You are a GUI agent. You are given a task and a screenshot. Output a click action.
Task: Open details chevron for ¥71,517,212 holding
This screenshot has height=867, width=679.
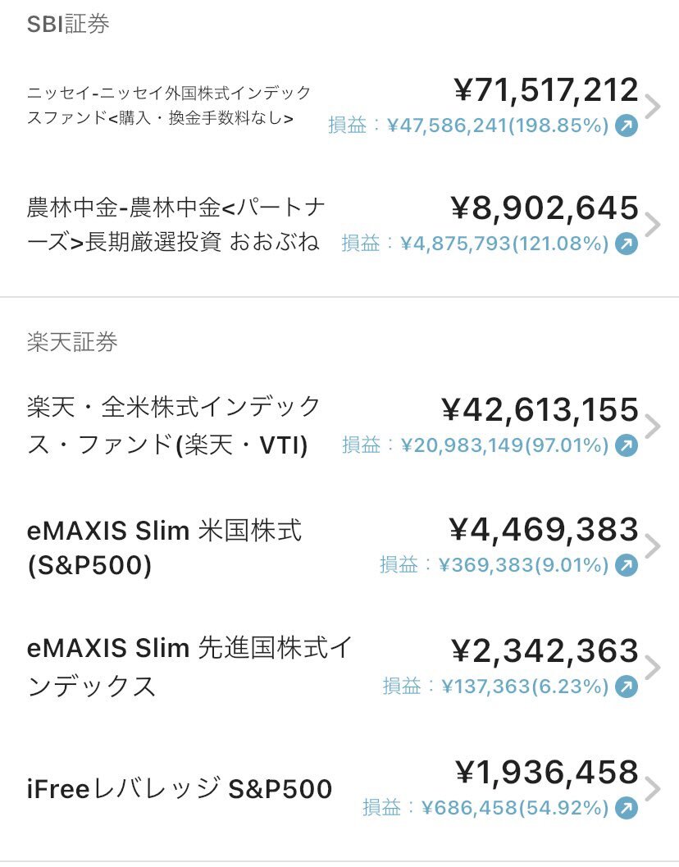pos(653,107)
